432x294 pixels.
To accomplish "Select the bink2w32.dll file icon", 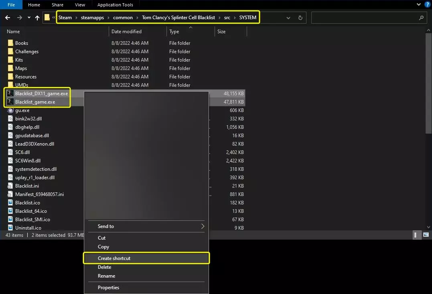I will coord(10,118).
